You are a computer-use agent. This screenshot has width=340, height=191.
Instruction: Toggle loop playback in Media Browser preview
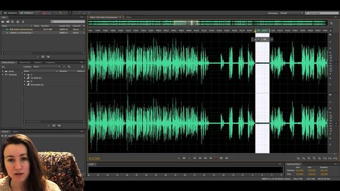tap(54, 125)
